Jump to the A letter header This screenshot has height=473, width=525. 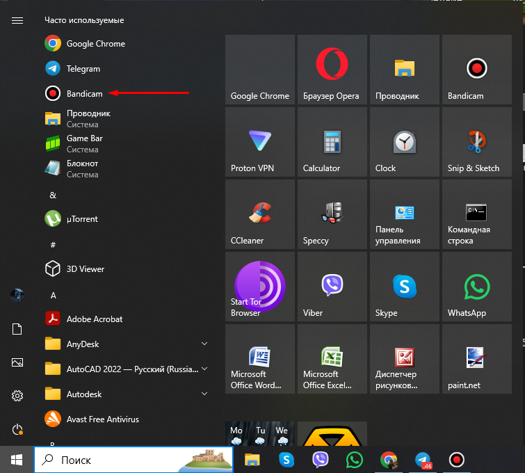(x=54, y=296)
